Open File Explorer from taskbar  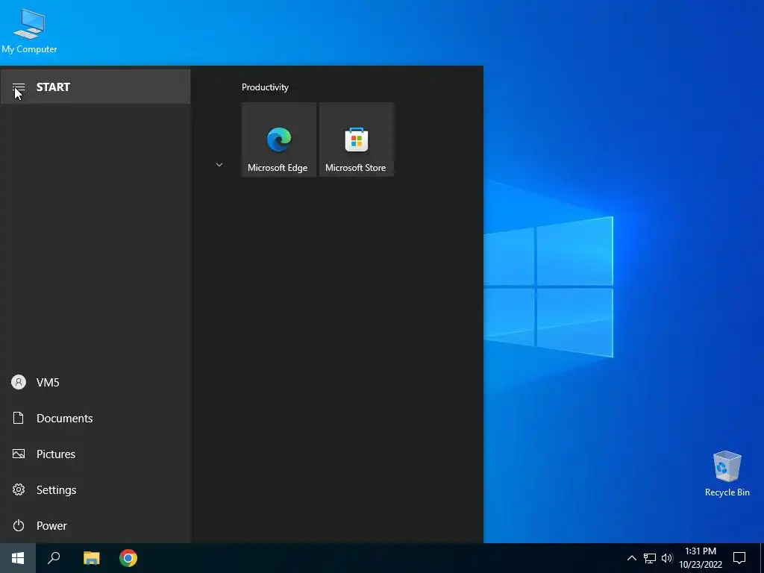91,558
